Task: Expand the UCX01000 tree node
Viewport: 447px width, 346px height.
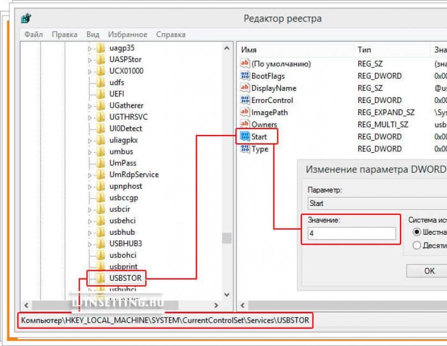Action: [x=90, y=71]
